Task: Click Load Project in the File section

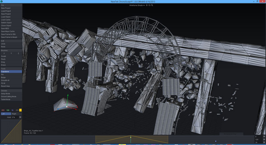Action: 6,11
